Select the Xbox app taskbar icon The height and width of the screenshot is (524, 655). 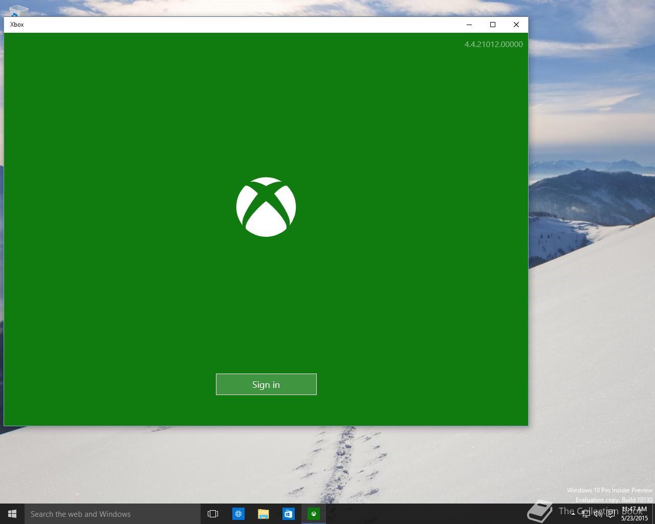tap(313, 514)
